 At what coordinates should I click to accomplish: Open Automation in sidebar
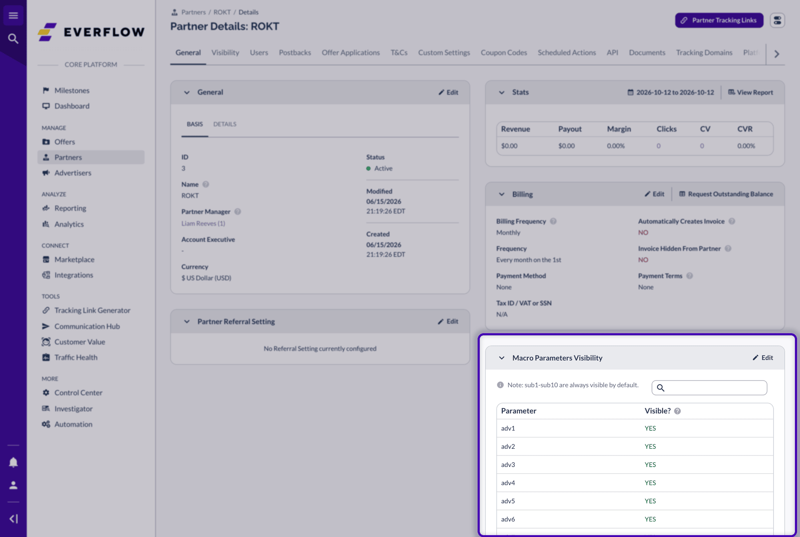tap(74, 424)
